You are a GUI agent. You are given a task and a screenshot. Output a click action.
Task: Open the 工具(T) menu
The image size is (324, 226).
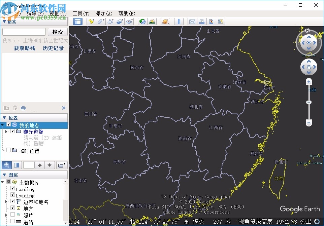[x=81, y=14]
